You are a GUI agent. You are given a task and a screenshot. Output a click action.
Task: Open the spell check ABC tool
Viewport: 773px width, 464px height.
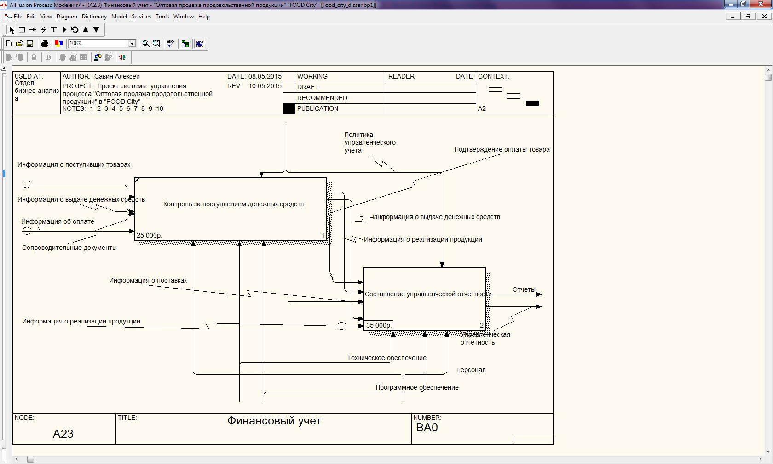pos(170,44)
